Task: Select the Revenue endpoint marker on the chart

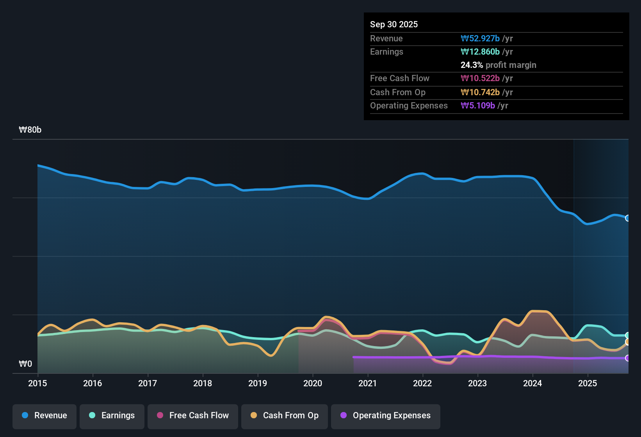Action: click(628, 218)
